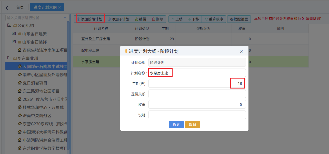The image size is (329, 154).
Task: Collapse the 公司机构 tree node
Action: (x=9, y=25)
